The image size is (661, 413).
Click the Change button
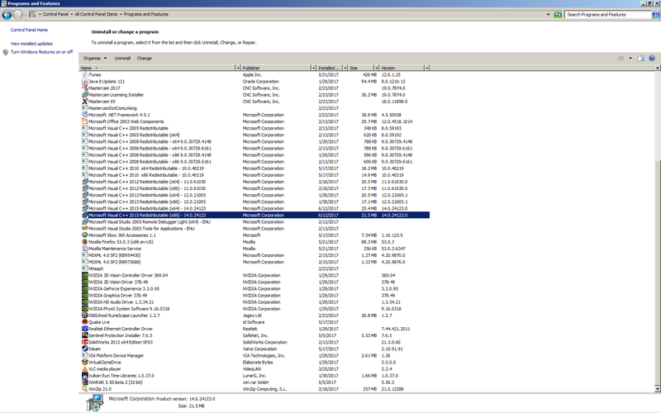(144, 58)
